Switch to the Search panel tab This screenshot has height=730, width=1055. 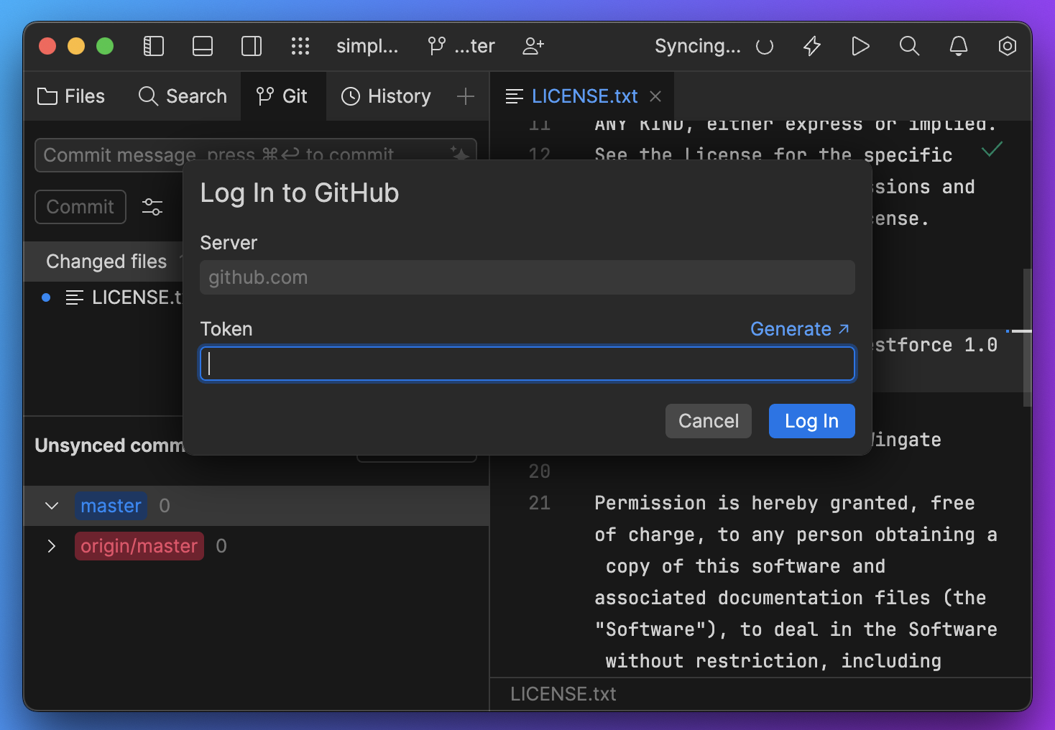tap(183, 96)
